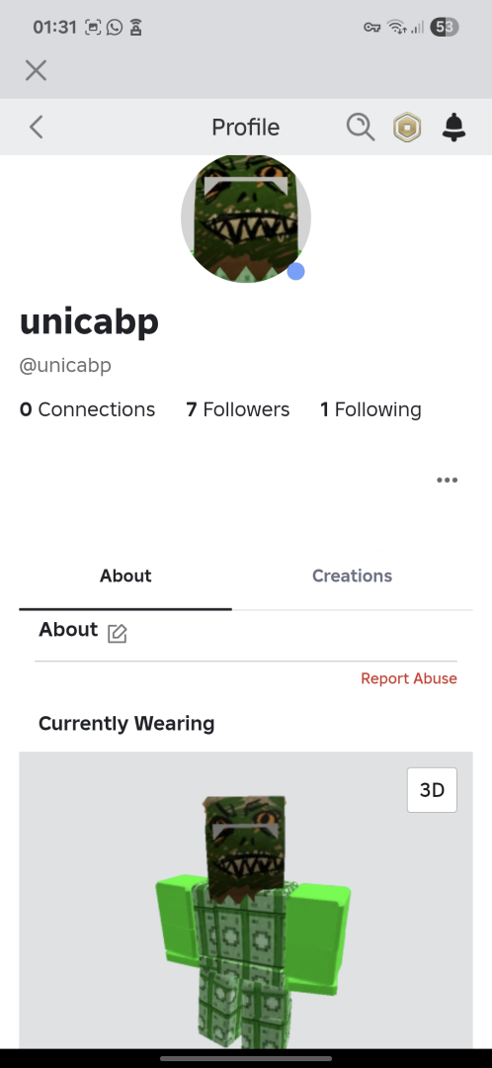Viewport: 492px width, 1068px height.
Task: Tap the circular profile avatar picture
Action: pos(246,218)
